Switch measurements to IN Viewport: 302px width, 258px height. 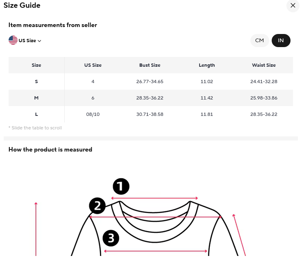[x=281, y=41]
